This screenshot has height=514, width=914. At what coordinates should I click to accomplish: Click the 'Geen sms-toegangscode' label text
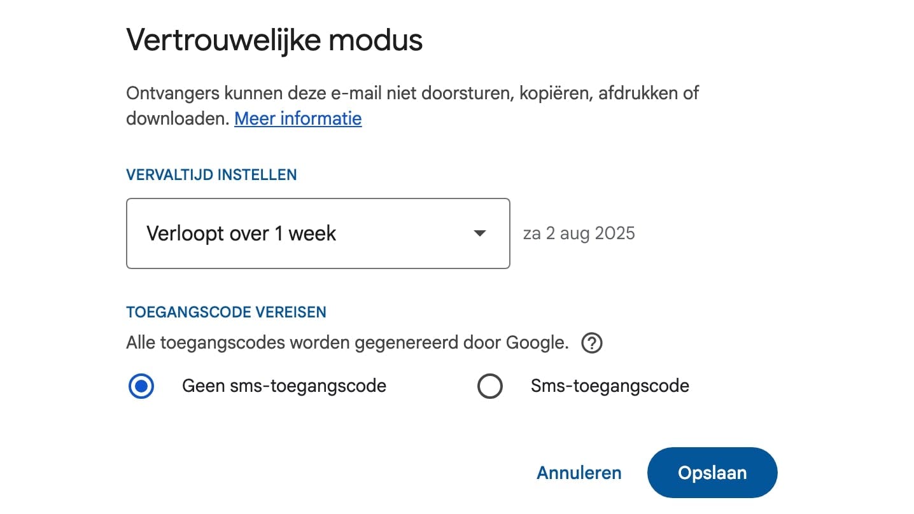click(284, 385)
